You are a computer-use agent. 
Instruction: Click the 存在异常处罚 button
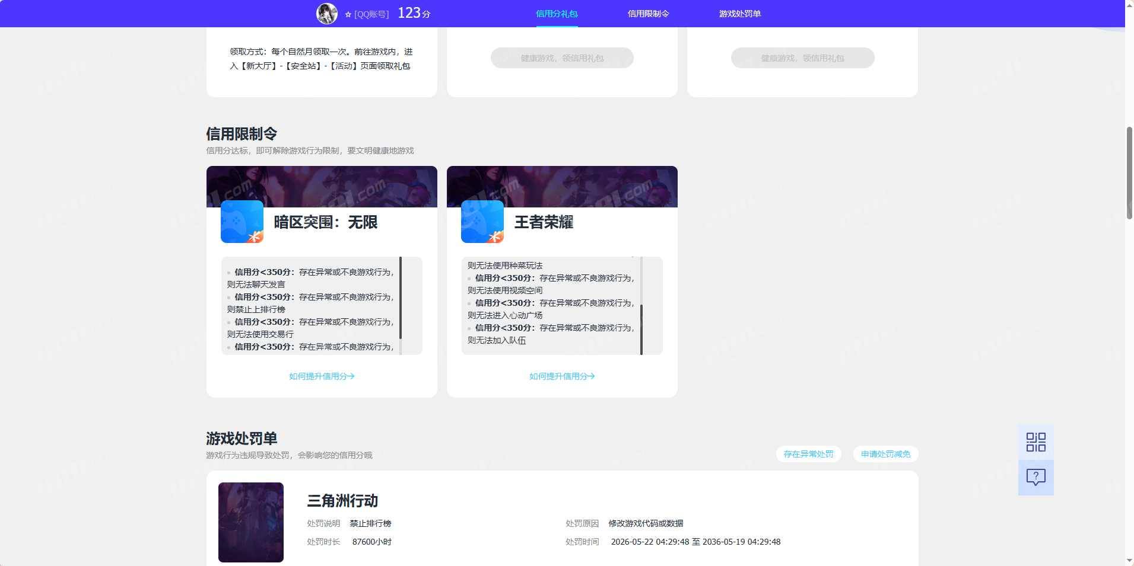tap(808, 454)
